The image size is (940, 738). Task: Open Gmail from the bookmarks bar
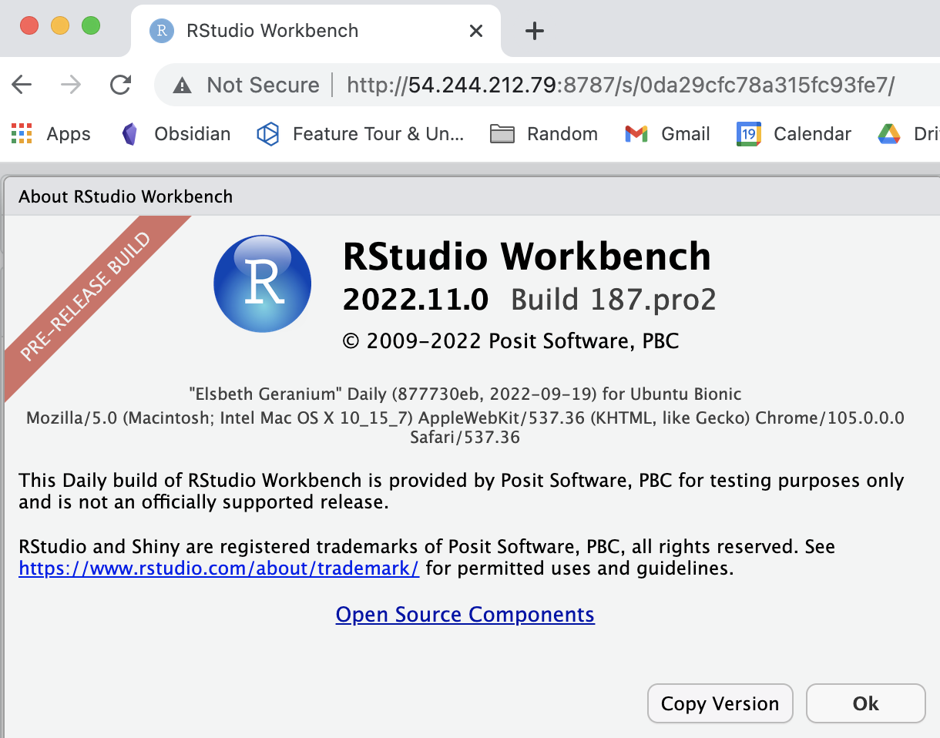(x=667, y=133)
